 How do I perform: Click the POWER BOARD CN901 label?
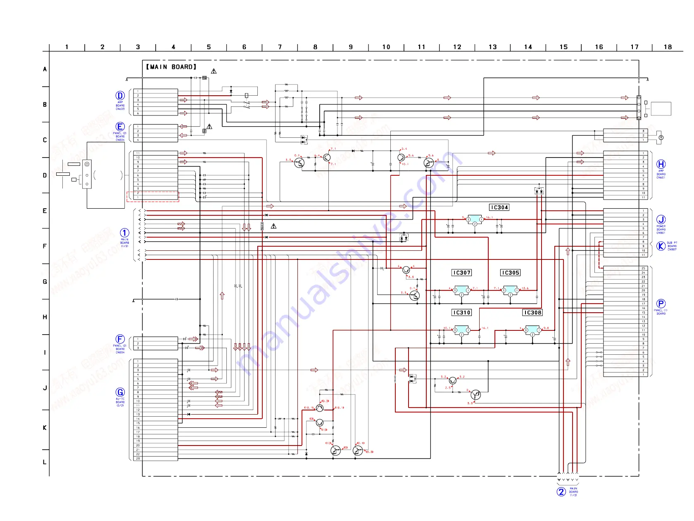click(x=661, y=229)
